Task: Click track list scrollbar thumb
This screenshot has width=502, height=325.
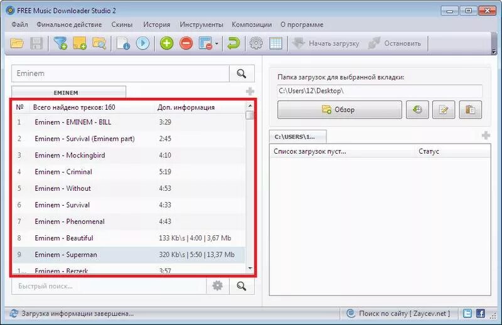Action: 250,115
